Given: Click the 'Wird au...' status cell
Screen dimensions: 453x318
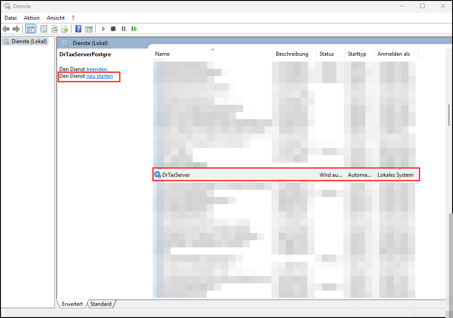Looking at the screenshot, I should coord(330,175).
